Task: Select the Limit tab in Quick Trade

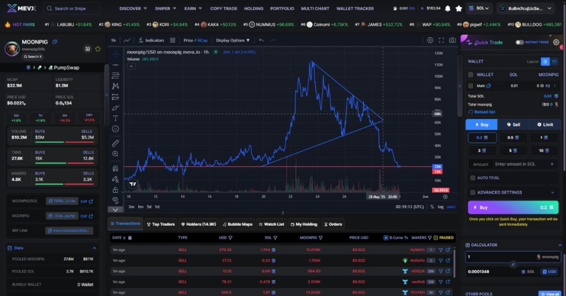Action: 545,124
